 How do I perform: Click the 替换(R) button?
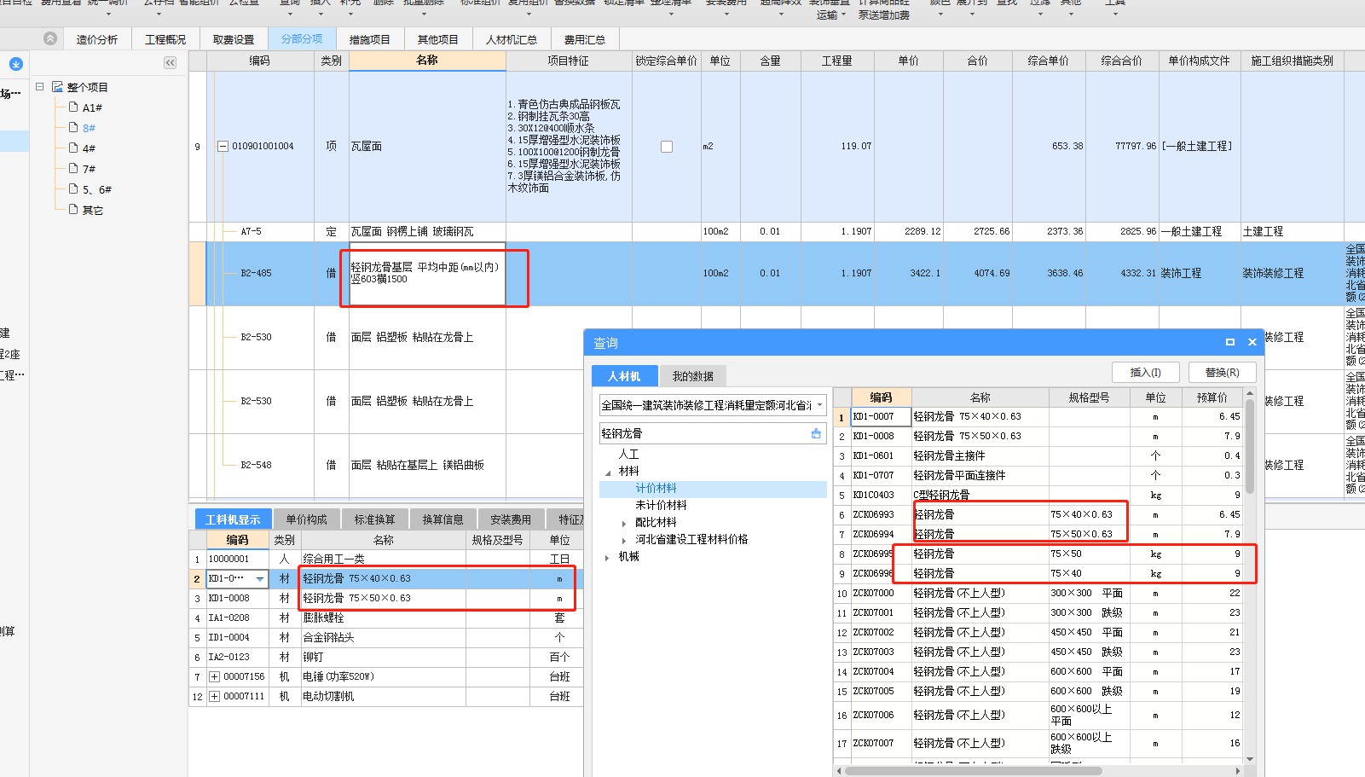(x=1222, y=373)
